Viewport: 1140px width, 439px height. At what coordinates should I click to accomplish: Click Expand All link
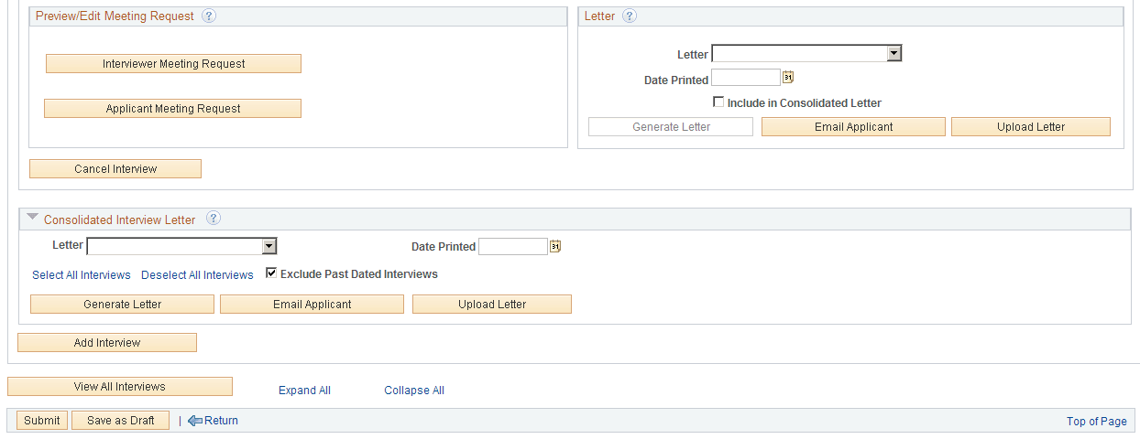tap(304, 391)
